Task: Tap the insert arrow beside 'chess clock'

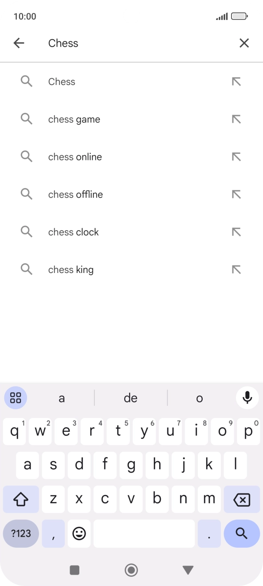Action: coord(236,232)
